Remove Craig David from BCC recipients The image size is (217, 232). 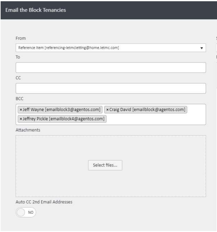tap(108, 110)
